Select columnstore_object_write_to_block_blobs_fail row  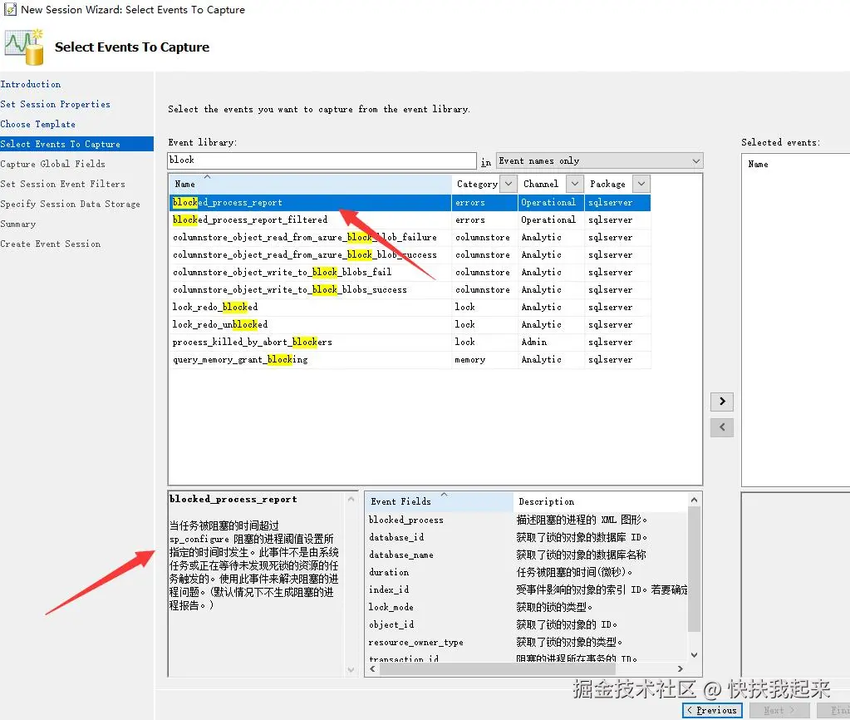pyautogui.click(x=410, y=272)
